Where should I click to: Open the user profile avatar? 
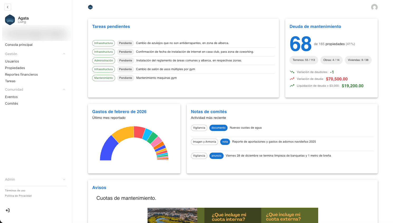(x=374, y=7)
